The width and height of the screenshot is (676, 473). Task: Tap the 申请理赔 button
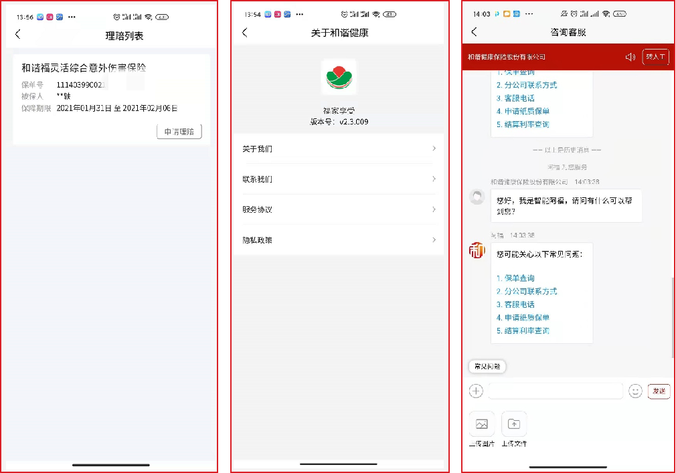pos(179,132)
